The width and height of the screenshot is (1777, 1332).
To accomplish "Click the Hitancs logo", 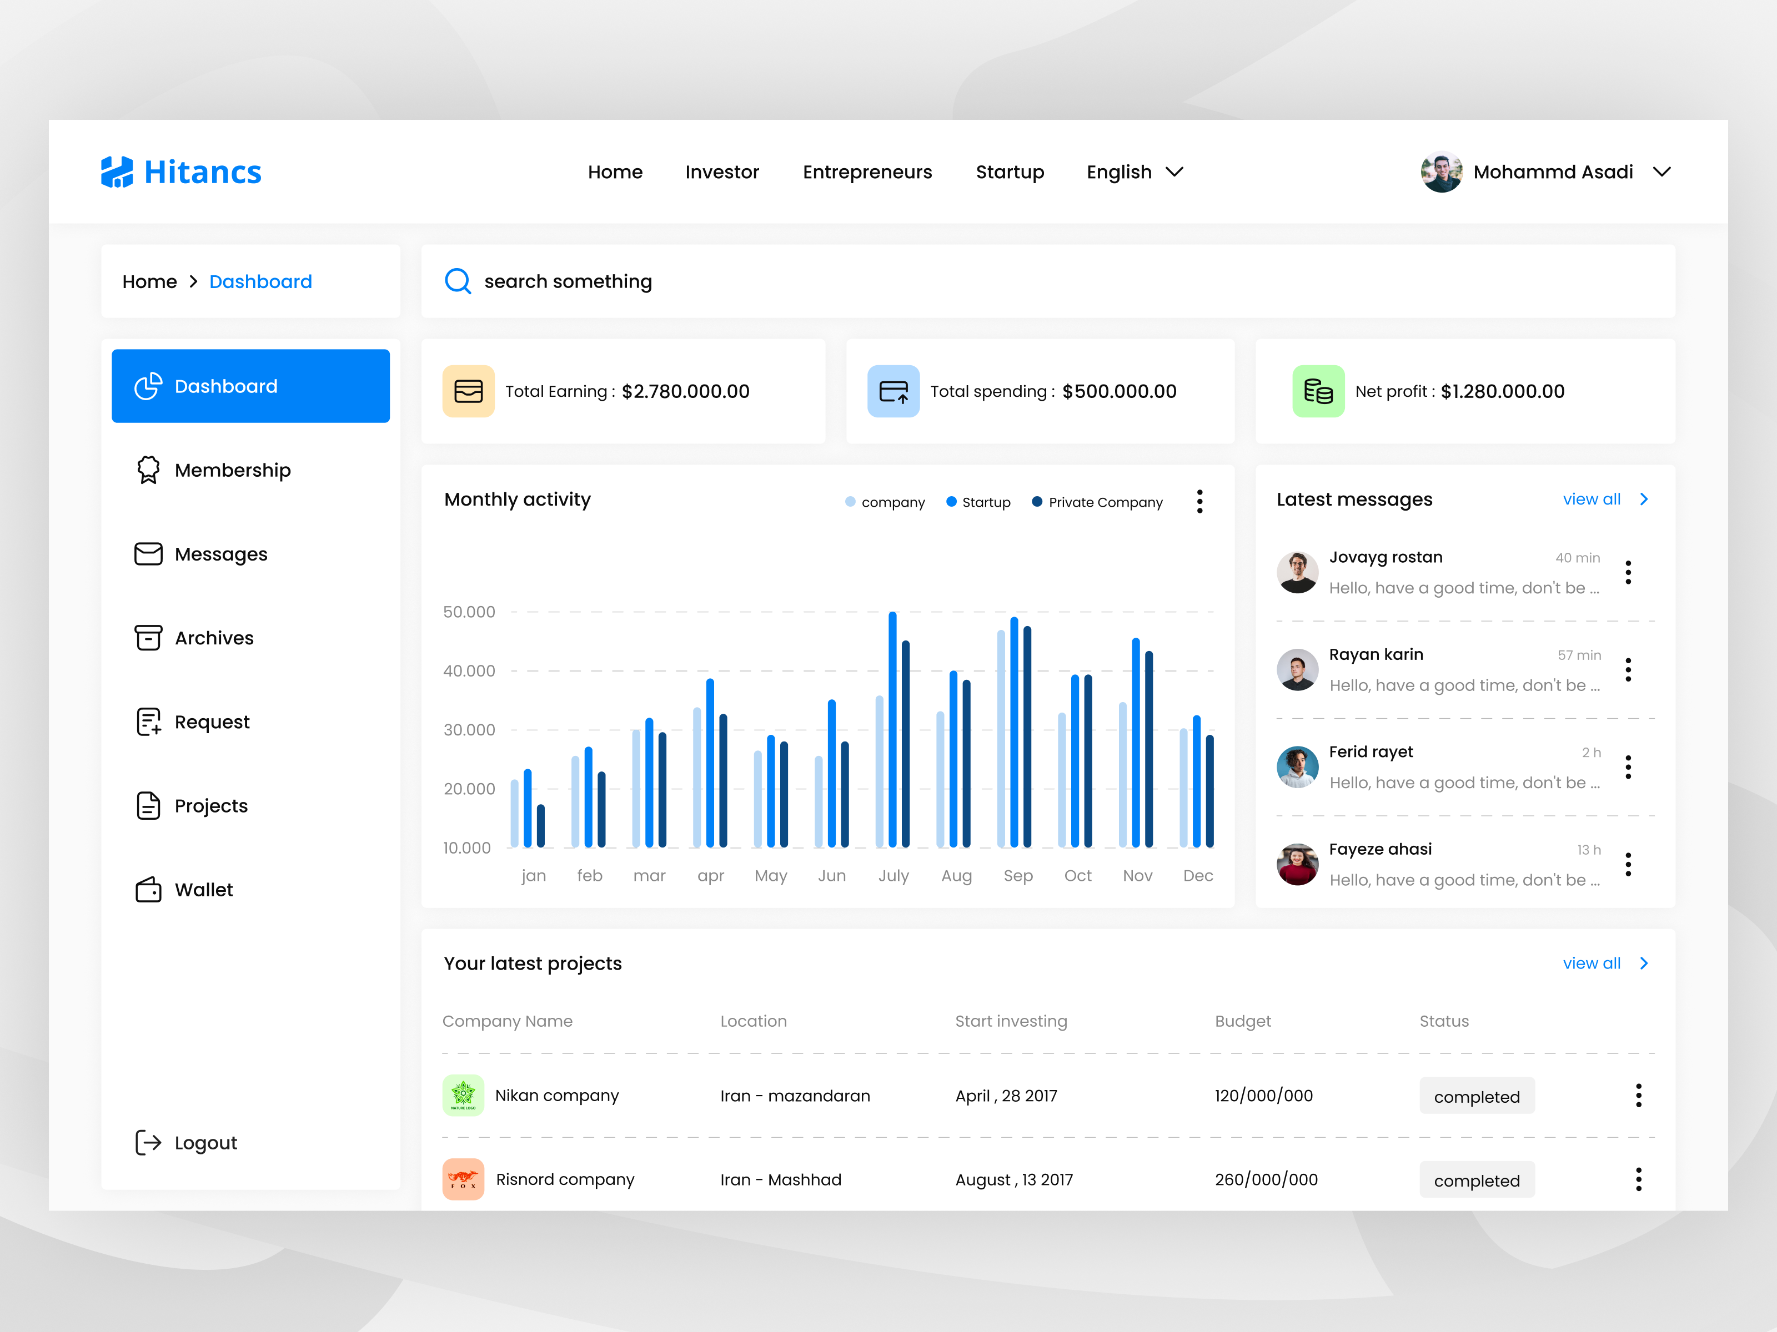I will [x=180, y=172].
